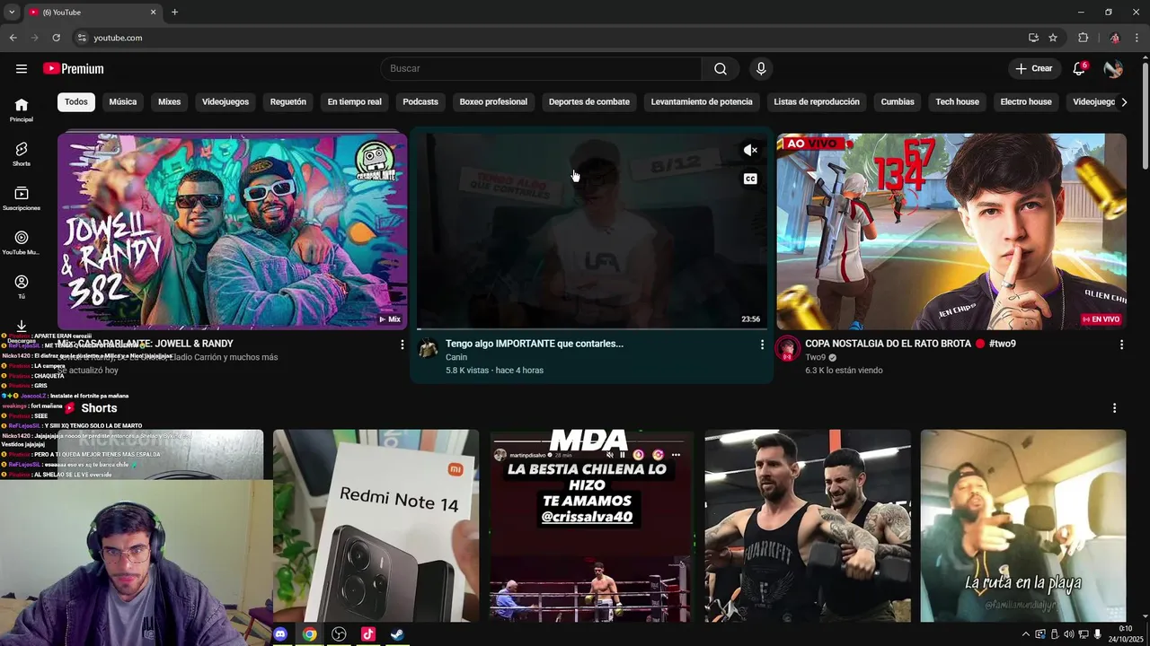1150x646 pixels.
Task: Open options for COPA NOSTALGIA stream
Action: [x=1121, y=345]
